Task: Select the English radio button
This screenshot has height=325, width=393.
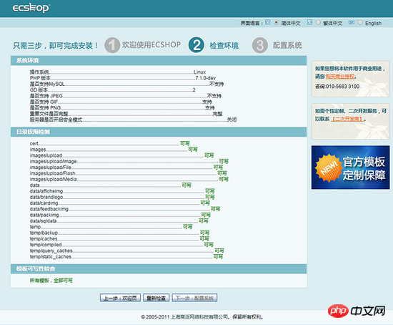Action: [360, 23]
